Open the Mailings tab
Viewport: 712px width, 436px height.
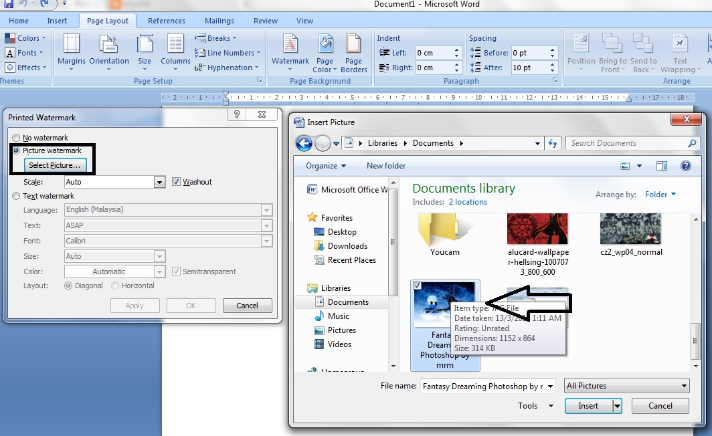coord(219,20)
